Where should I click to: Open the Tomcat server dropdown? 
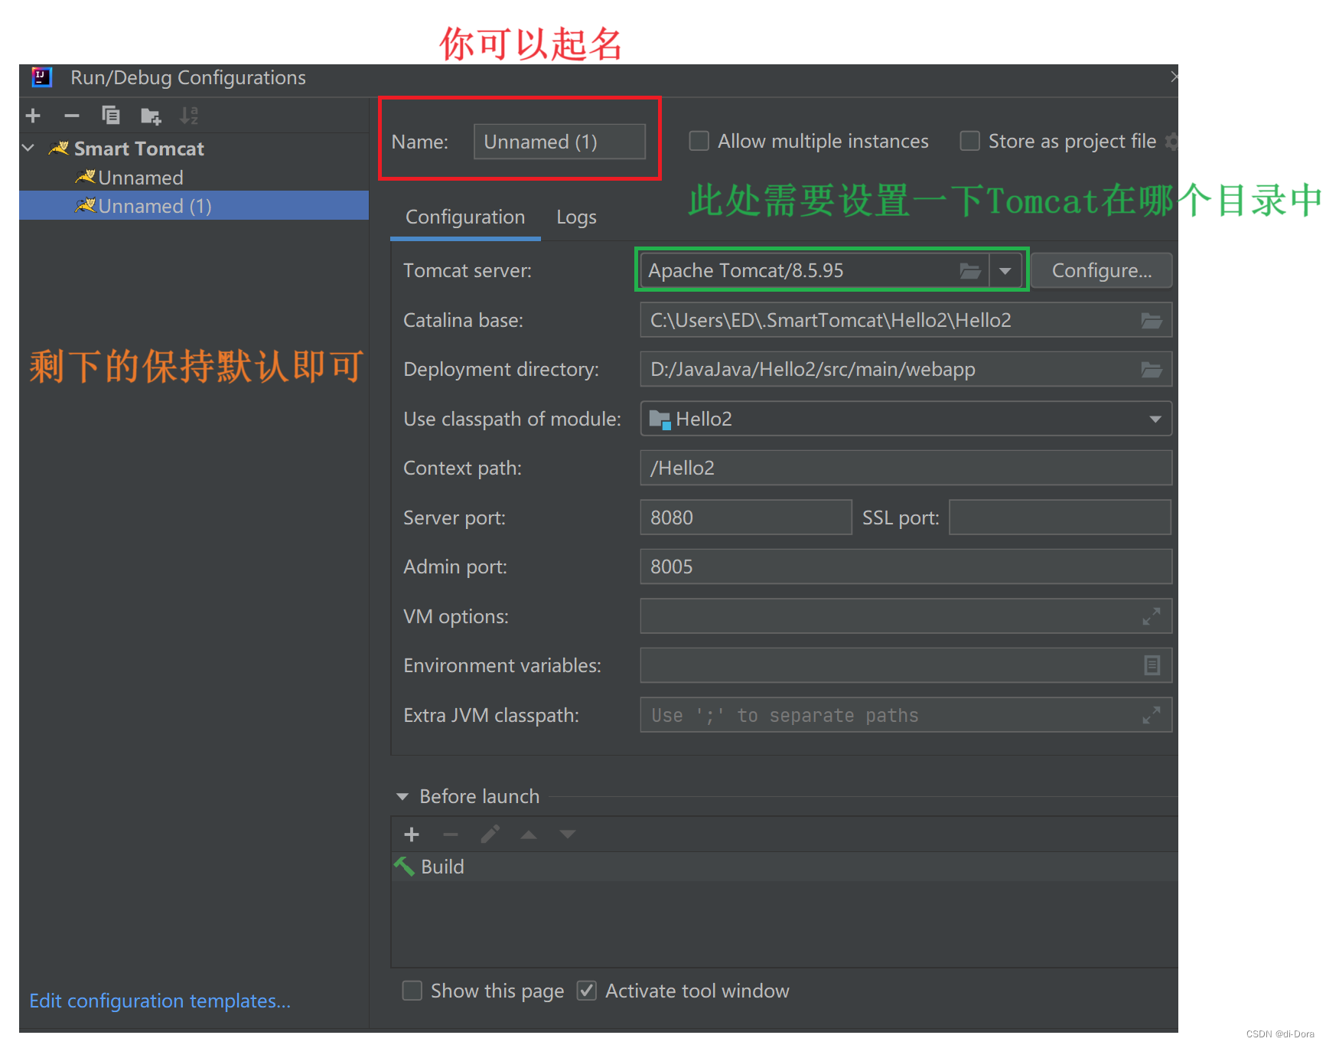coord(1005,271)
